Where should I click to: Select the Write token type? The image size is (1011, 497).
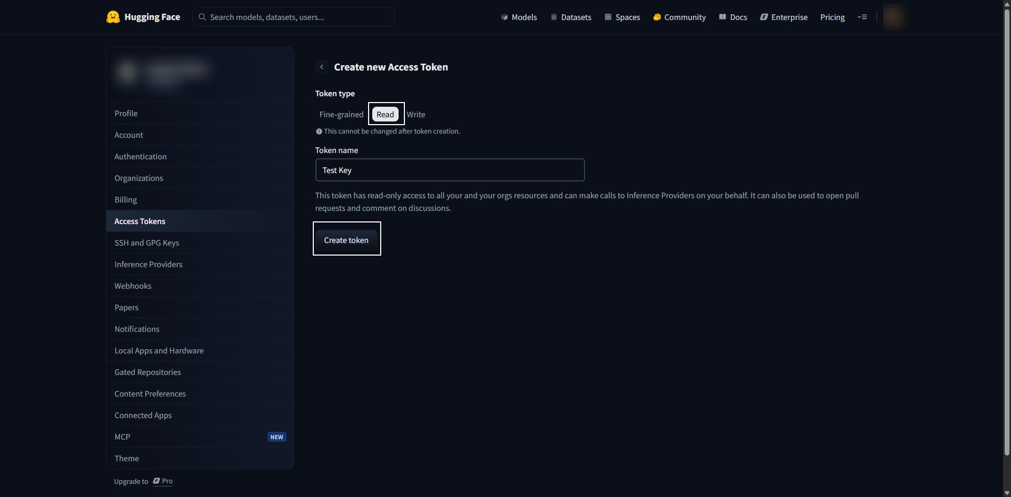416,114
